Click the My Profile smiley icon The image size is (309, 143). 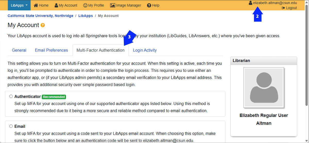(85, 5)
